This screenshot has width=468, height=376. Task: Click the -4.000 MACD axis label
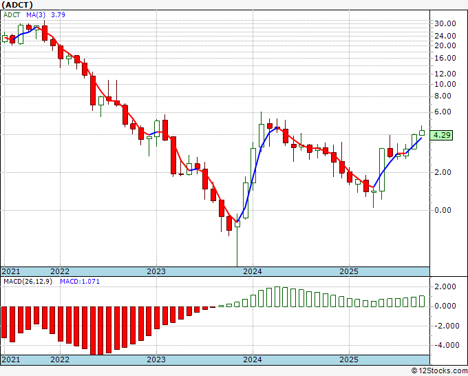click(x=445, y=345)
